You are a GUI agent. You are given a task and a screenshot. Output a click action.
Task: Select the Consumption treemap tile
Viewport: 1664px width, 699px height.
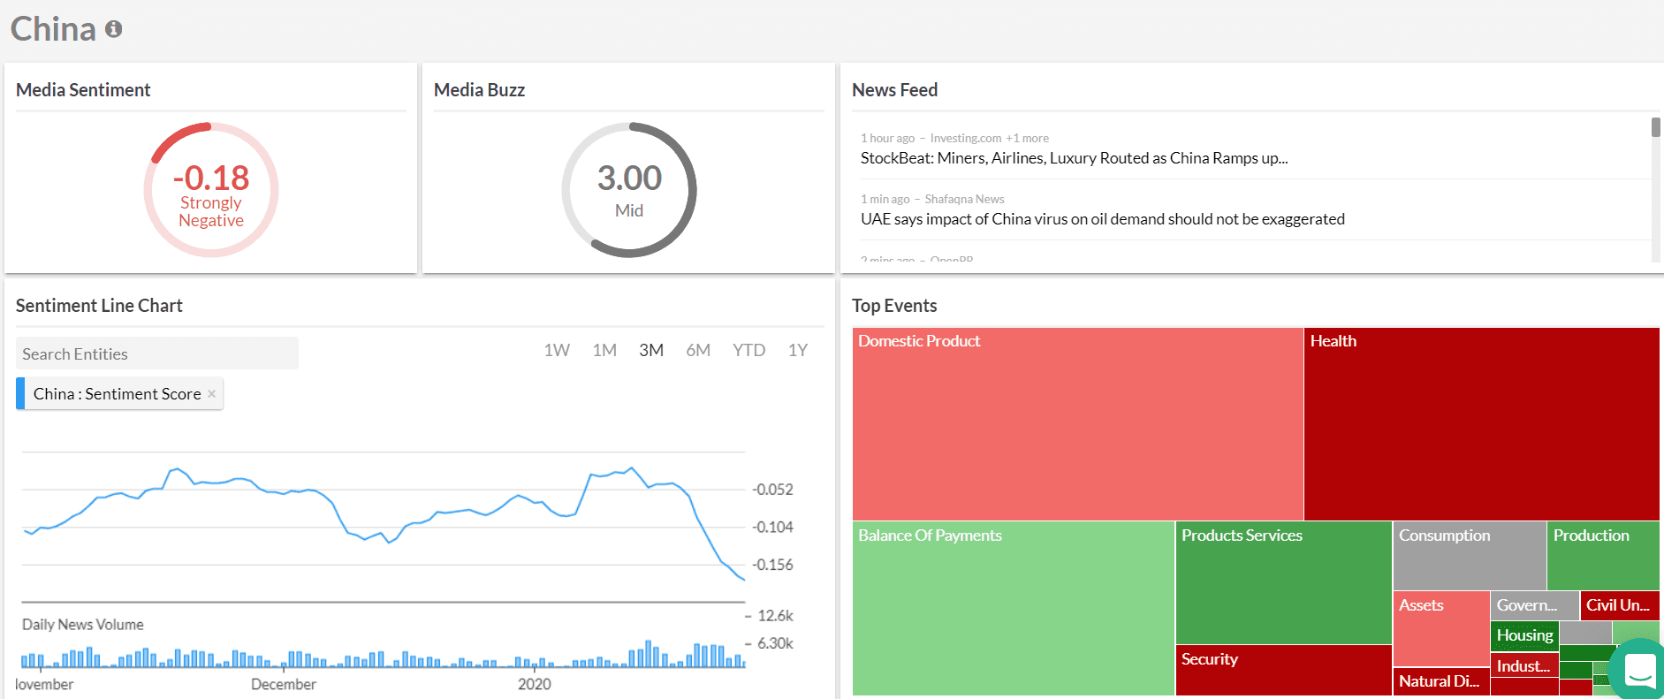[1469, 555]
